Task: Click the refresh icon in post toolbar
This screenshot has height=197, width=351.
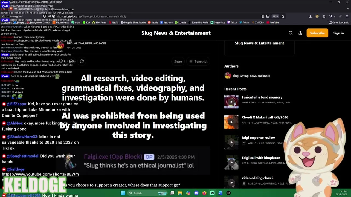Action: 82,62
